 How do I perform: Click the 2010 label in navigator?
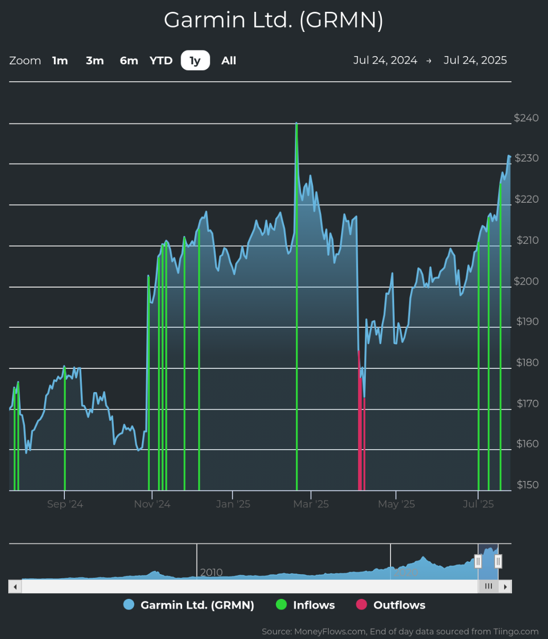(211, 573)
